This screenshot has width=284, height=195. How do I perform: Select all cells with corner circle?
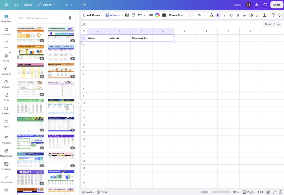click(84, 31)
